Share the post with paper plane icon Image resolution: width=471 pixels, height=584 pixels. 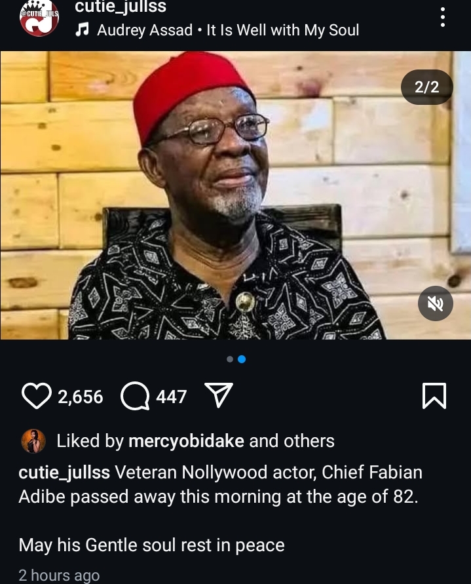pos(219,396)
